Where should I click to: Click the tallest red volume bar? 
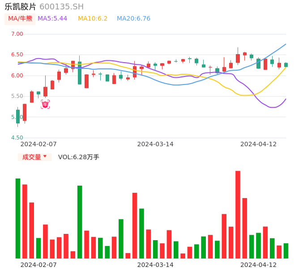click(238, 215)
